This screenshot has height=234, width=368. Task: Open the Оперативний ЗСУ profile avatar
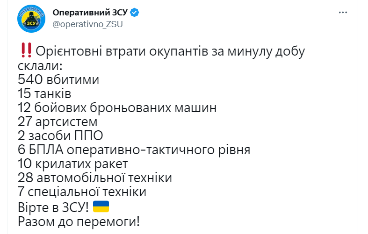(31, 19)
